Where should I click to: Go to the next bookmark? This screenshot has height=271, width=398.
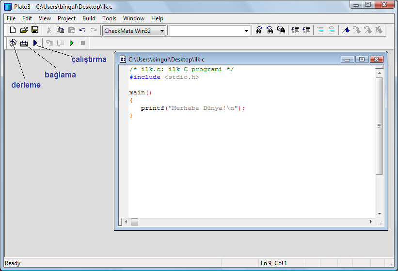click(357, 30)
